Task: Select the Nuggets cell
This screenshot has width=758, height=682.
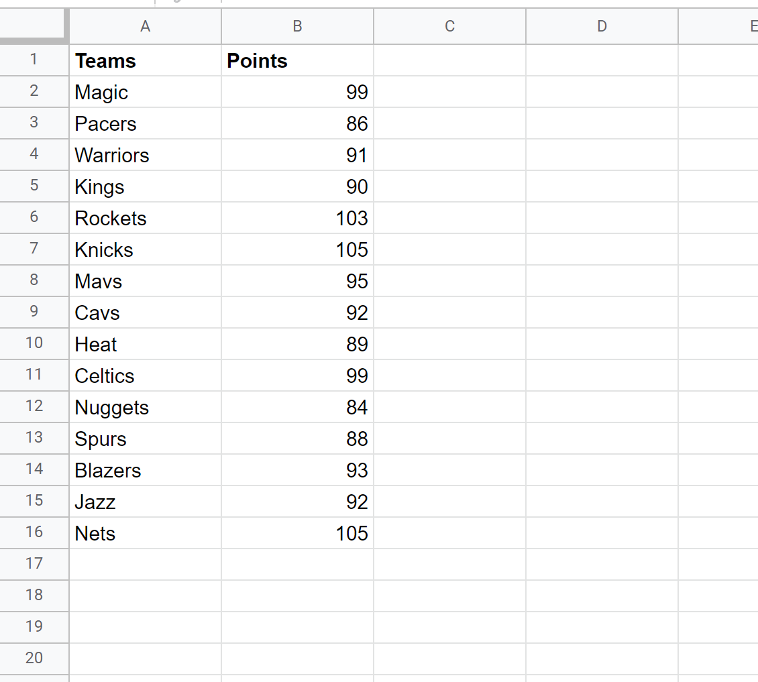Action: pyautogui.click(x=145, y=407)
